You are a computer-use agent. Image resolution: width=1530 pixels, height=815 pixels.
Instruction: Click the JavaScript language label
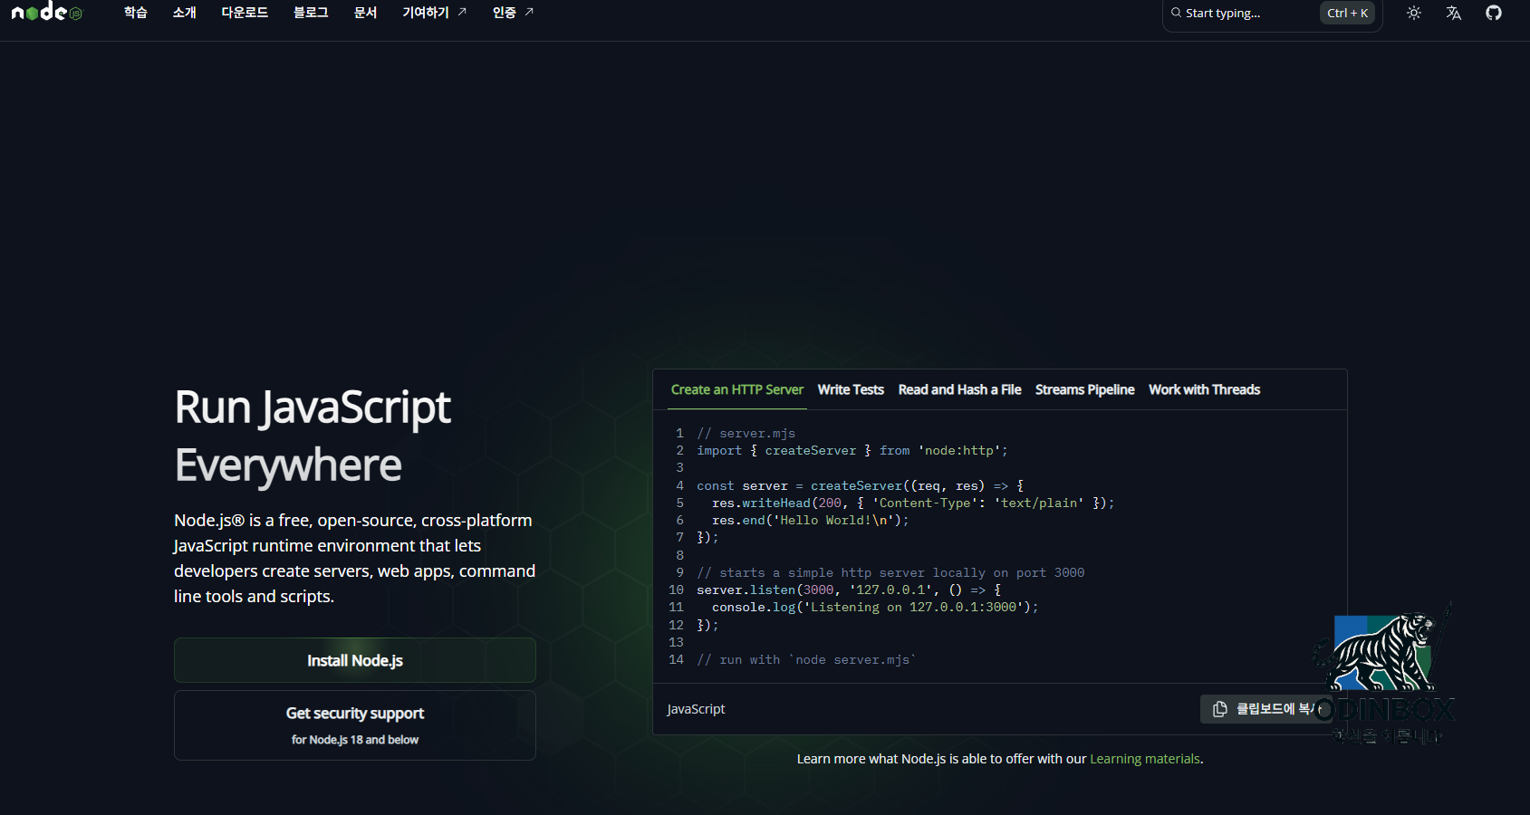tap(696, 709)
